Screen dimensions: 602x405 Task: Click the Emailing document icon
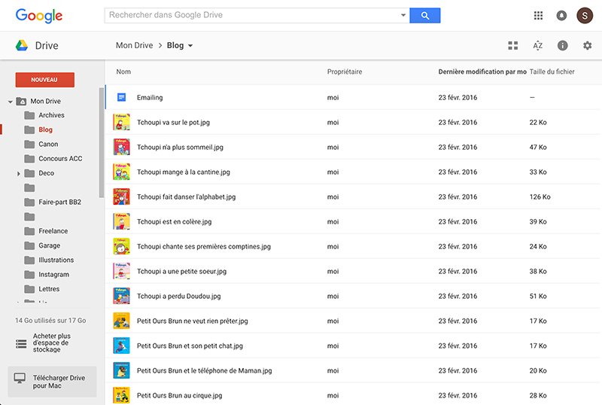(x=121, y=97)
